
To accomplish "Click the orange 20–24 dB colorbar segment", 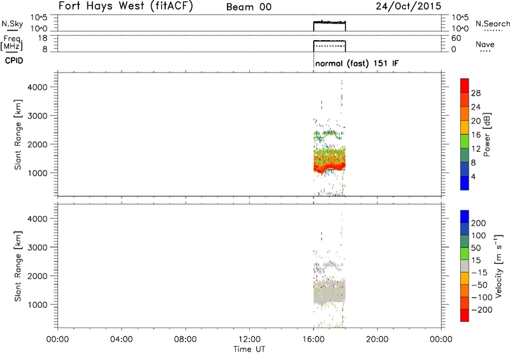I will click(x=465, y=113).
